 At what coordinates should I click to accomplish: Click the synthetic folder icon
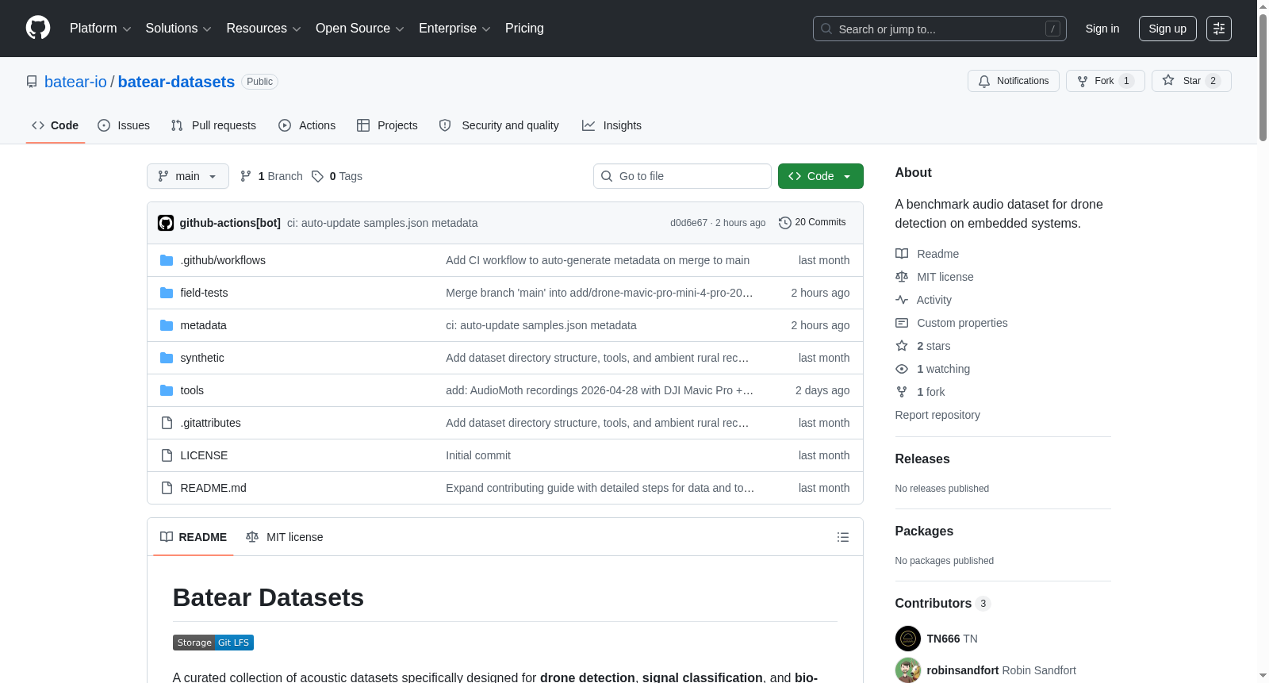[167, 358]
